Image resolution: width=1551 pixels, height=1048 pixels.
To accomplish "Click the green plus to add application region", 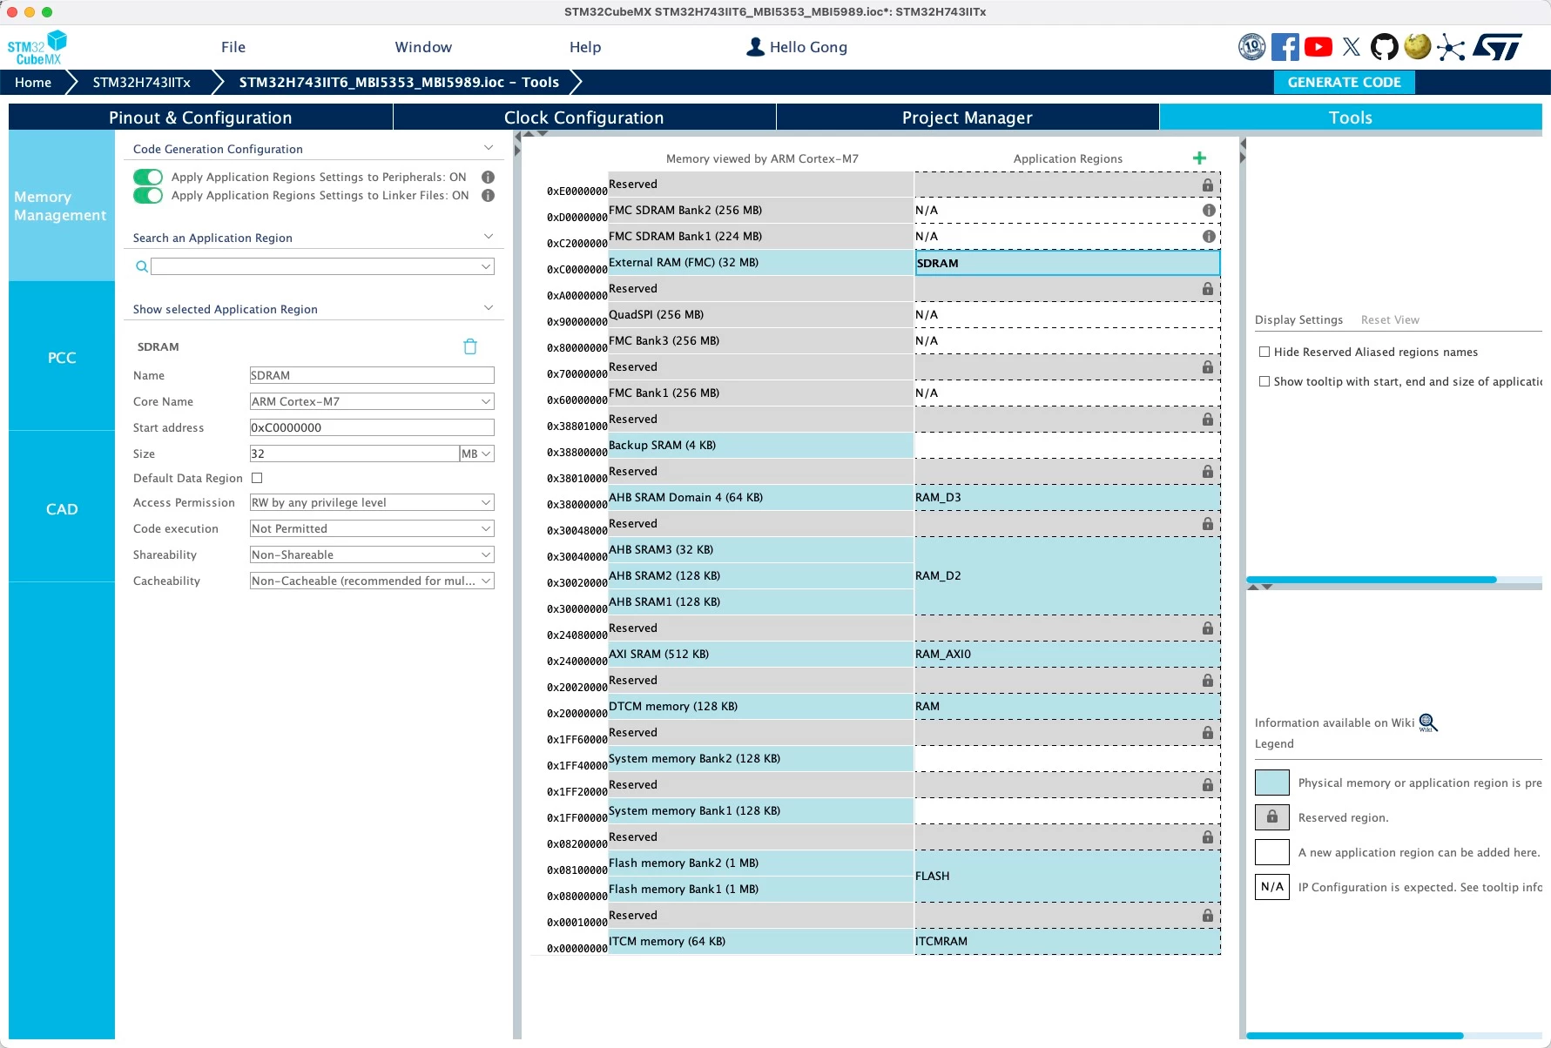I will [1199, 158].
